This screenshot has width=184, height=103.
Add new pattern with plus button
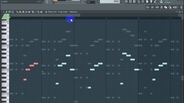[x=121, y=2]
